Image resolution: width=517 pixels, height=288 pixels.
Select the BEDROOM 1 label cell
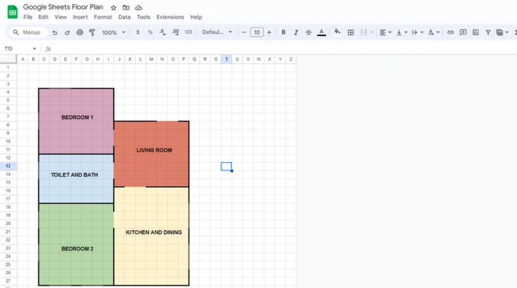(x=77, y=117)
